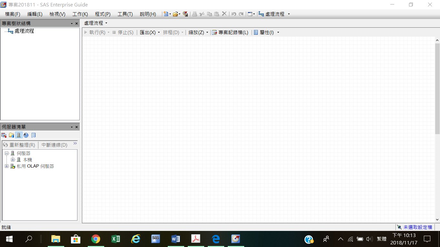
Task: Open the 檔案(F) menu
Action: pyautogui.click(x=13, y=14)
